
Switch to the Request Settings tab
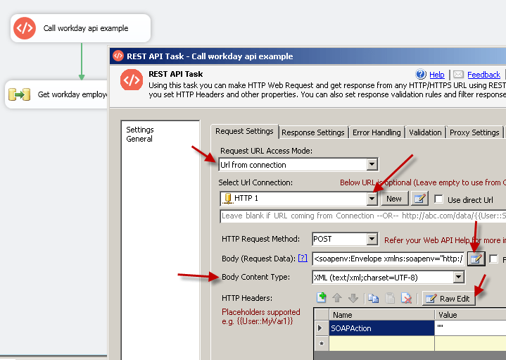coord(244,131)
